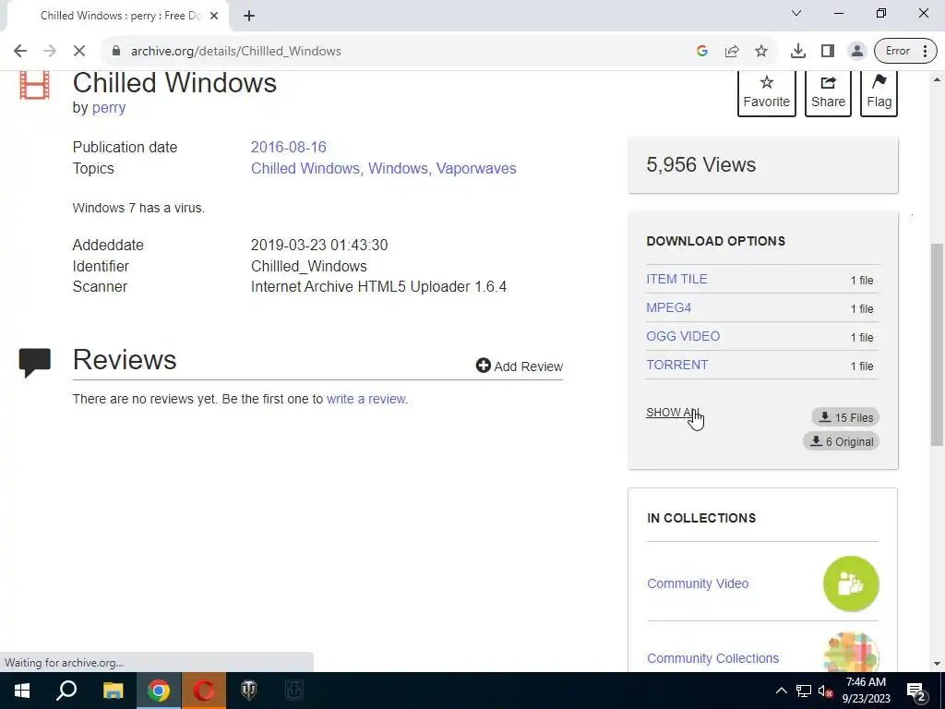Open the tab search chevron
Image resolution: width=945 pixels, height=709 pixels.
[796, 13]
